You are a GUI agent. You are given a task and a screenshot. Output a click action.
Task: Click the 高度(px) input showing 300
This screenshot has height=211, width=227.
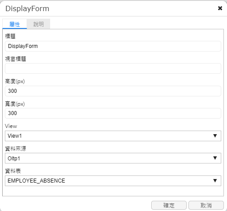click(113, 91)
